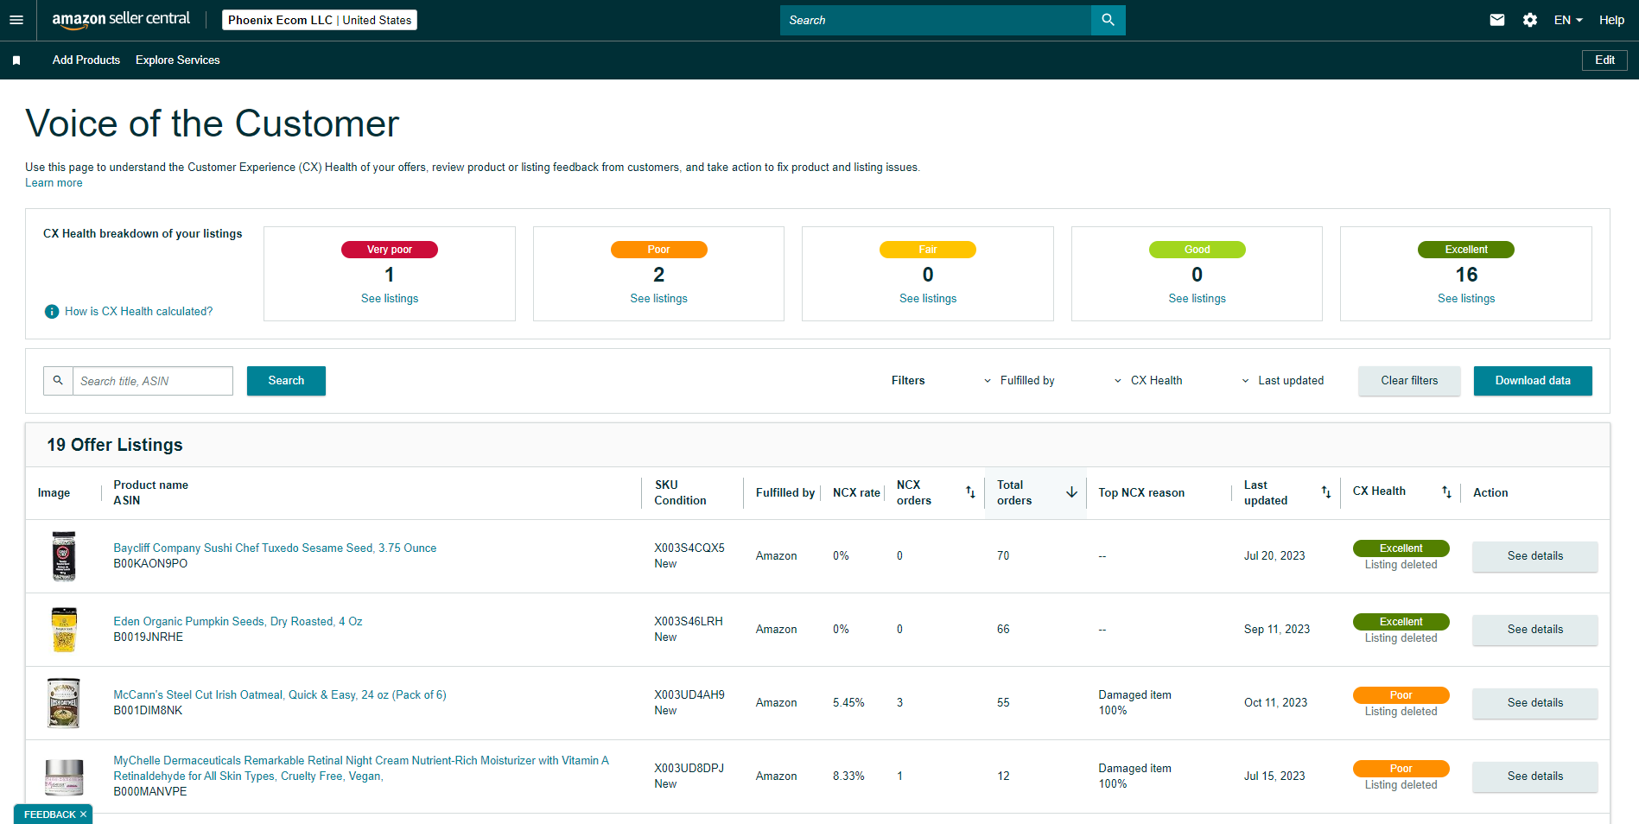See details for McCann's Irish Oatmeal
1639x824 pixels.
(x=1534, y=703)
